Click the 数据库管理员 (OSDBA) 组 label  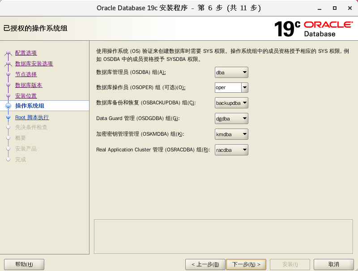click(131, 73)
